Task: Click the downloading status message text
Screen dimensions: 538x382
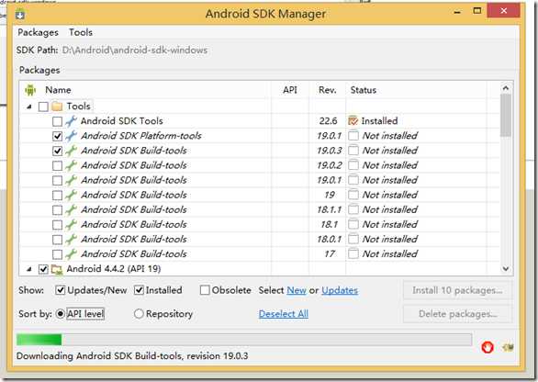Action: (x=132, y=356)
